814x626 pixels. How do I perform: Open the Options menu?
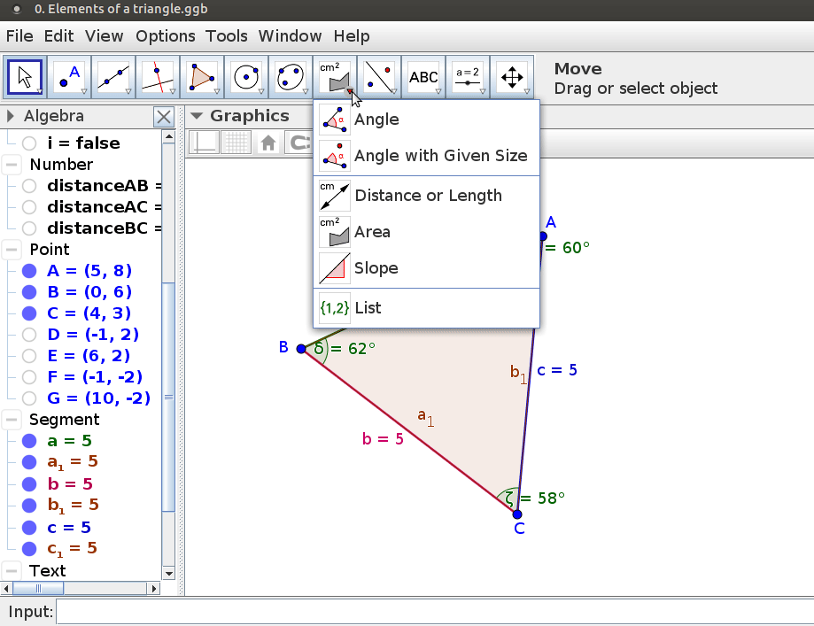166,36
